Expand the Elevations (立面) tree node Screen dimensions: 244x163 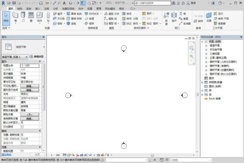[x=206, y=58]
